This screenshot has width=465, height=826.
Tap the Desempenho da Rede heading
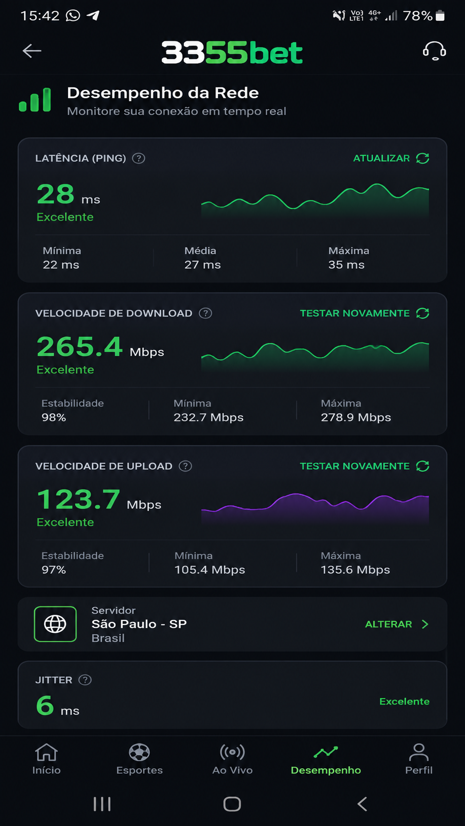(x=163, y=92)
